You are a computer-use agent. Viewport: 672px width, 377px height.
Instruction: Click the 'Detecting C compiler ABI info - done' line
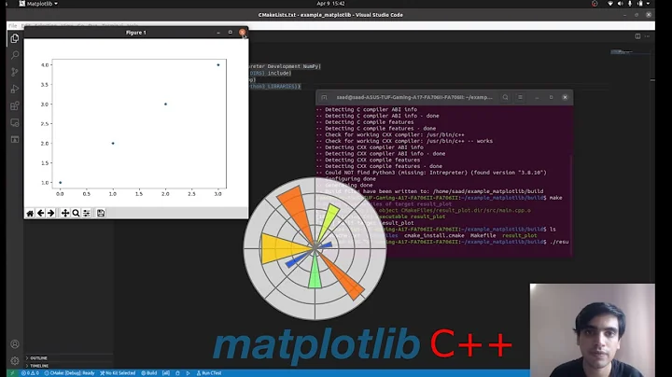pos(378,116)
